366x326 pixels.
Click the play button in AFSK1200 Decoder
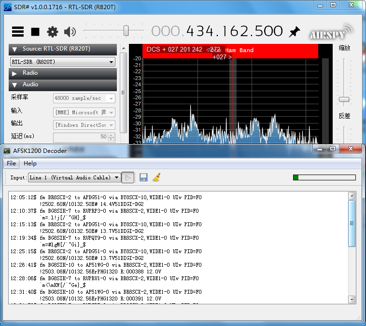point(128,177)
